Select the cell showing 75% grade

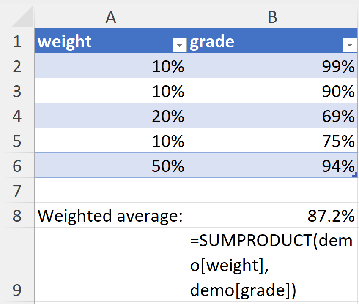pyautogui.click(x=273, y=141)
